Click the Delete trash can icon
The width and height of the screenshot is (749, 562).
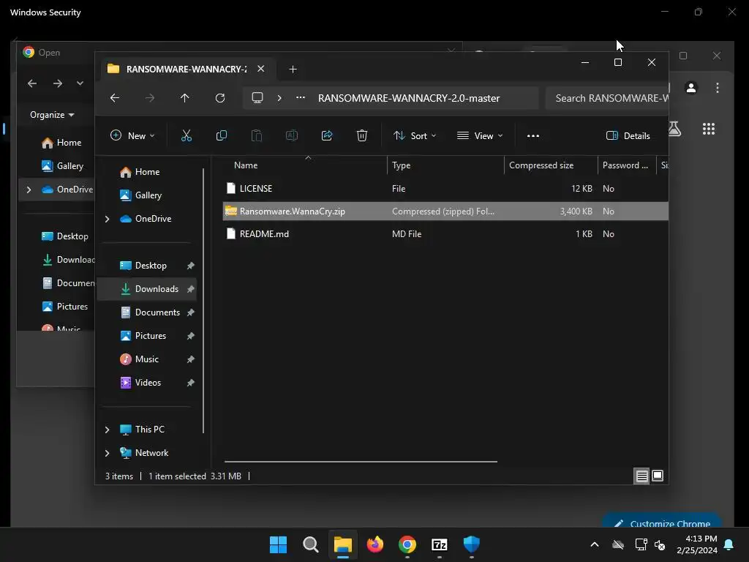coord(362,135)
